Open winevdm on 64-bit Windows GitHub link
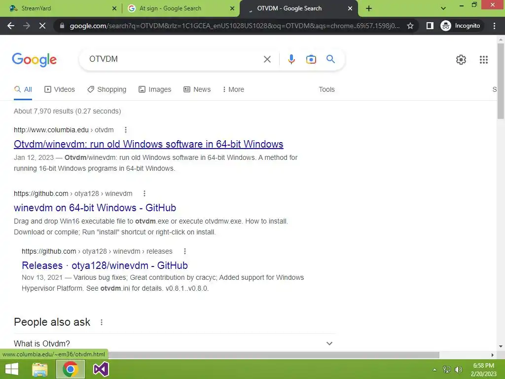Viewport: 505px width, 379px height. point(95,208)
